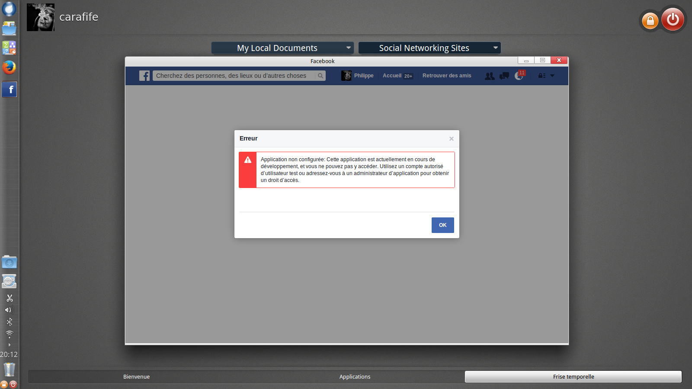Focus the Facebook search field
Image resolution: width=692 pixels, height=389 pixels.
234,76
